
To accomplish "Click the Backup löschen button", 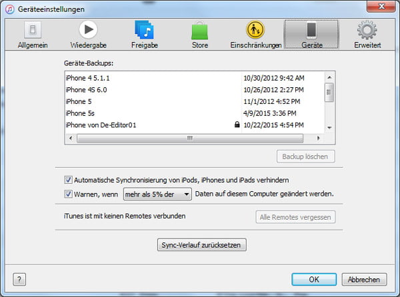I will pos(305,156).
